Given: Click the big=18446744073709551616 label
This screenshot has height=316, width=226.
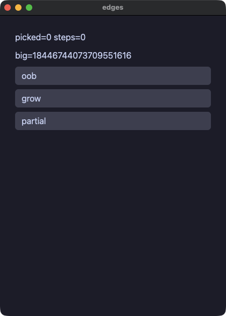Looking at the screenshot, I should click(73, 56).
